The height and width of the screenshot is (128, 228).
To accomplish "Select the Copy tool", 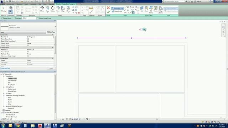I will [47, 9].
